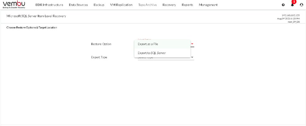Image resolution: width=306 pixels, height=126 pixels.
Task: Click the Vembu logo
Action: (14, 5)
